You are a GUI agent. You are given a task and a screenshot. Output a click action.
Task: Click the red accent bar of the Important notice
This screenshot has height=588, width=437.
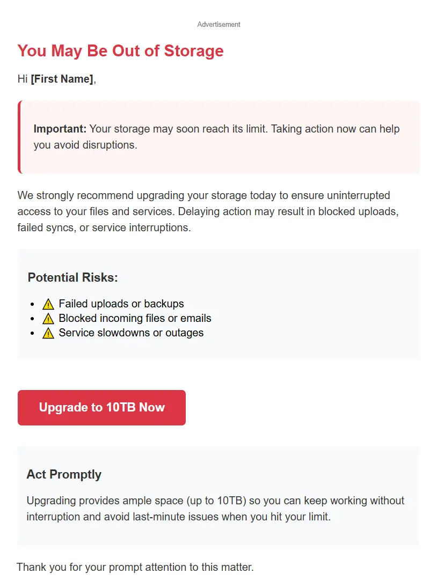coord(19,137)
